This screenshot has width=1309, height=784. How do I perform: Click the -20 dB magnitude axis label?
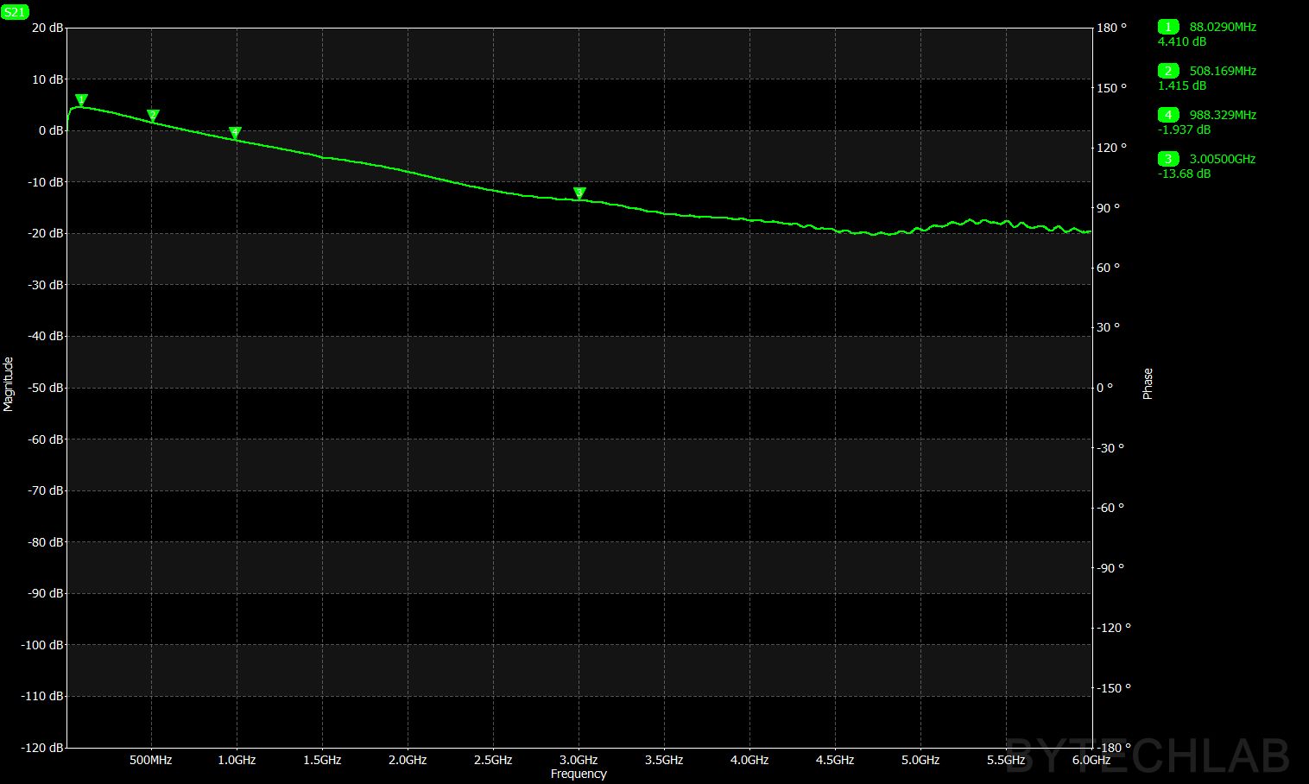46,233
